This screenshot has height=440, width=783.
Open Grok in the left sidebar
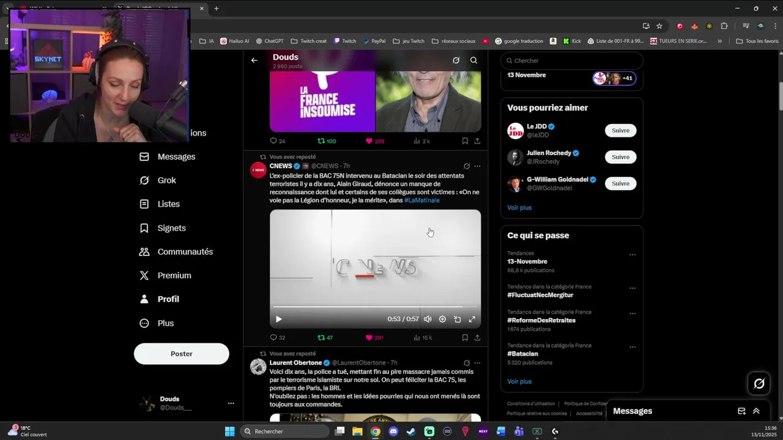click(x=157, y=180)
